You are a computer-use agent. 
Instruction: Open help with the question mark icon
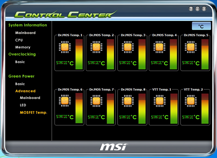(191, 9)
